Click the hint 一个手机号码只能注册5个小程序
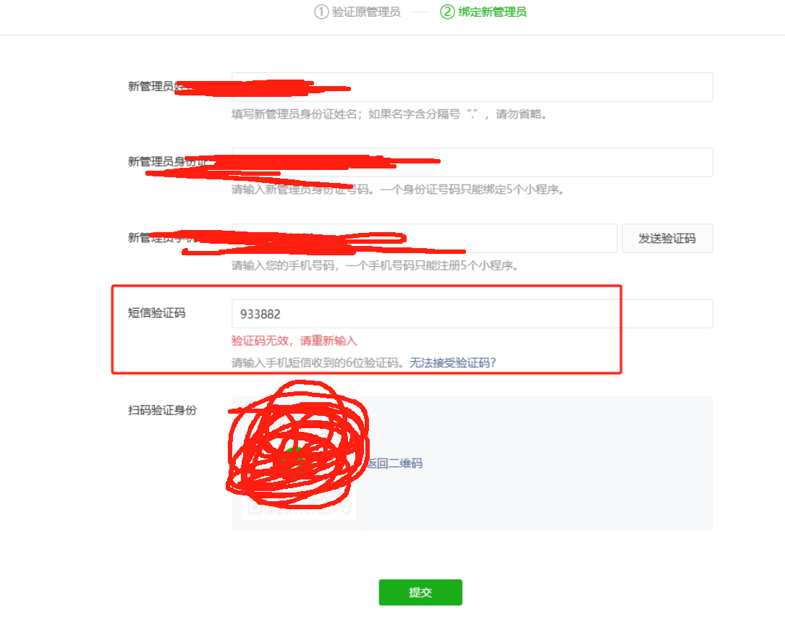This screenshot has height=622, width=785. tap(431, 265)
